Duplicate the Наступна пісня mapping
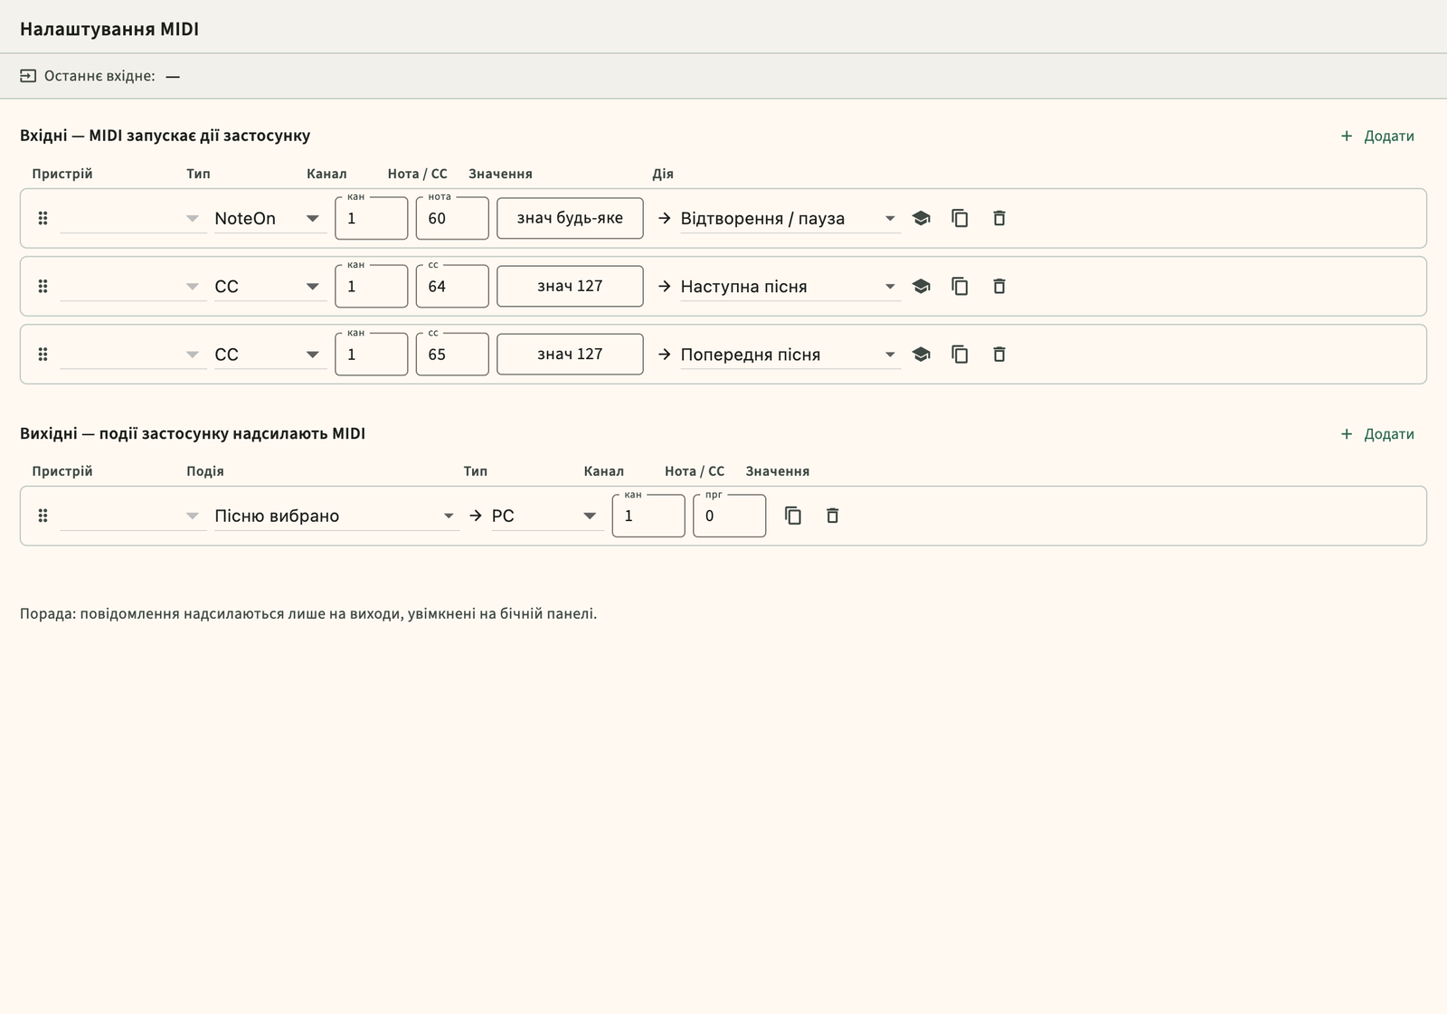The width and height of the screenshot is (1447, 1014). click(960, 286)
